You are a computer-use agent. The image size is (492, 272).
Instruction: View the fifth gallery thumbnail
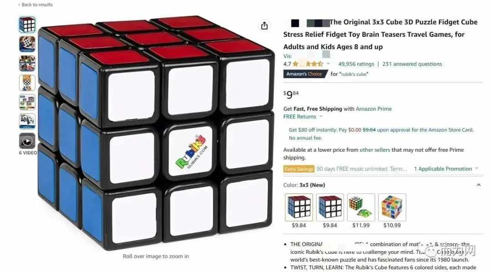27,102
